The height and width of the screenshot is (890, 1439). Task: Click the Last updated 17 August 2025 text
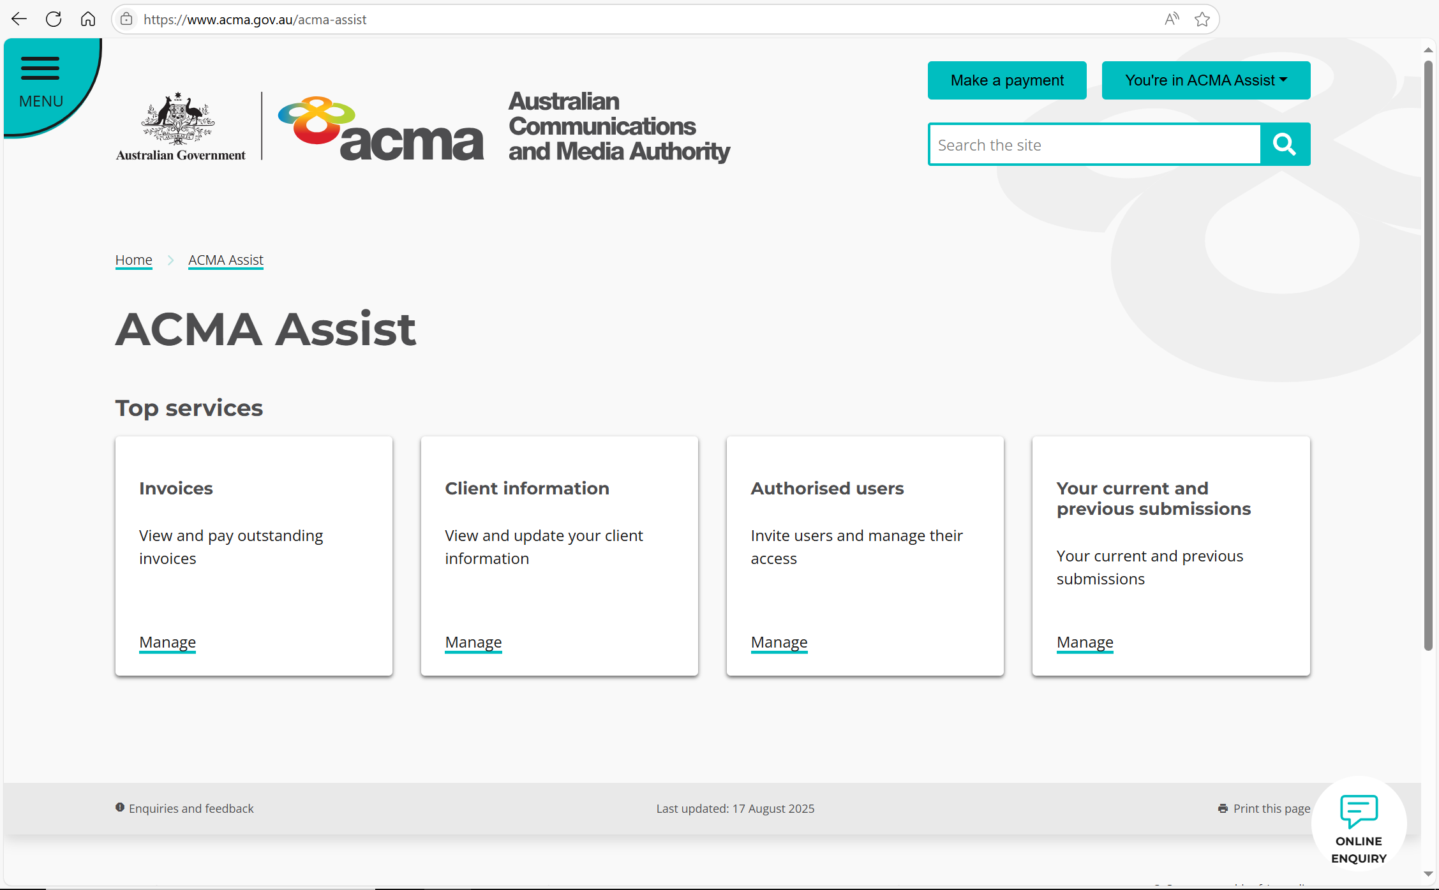click(x=735, y=808)
